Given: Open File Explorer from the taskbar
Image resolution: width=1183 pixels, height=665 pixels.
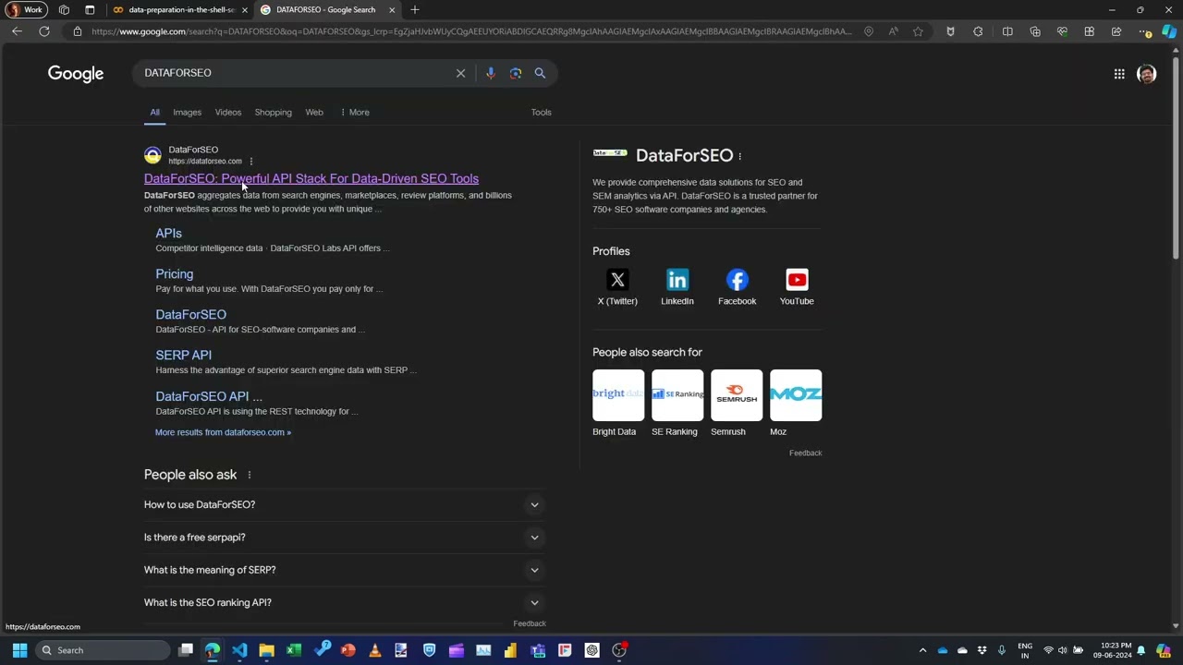Looking at the screenshot, I should (266, 650).
